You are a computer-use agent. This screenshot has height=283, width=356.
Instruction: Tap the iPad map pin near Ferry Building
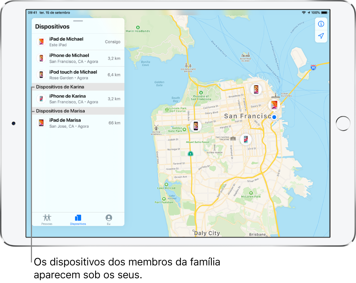274,105
